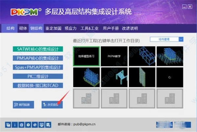The height and width of the screenshot is (132, 197).
Task: Switch to the 砌体 tab
Action: pos(22,28)
